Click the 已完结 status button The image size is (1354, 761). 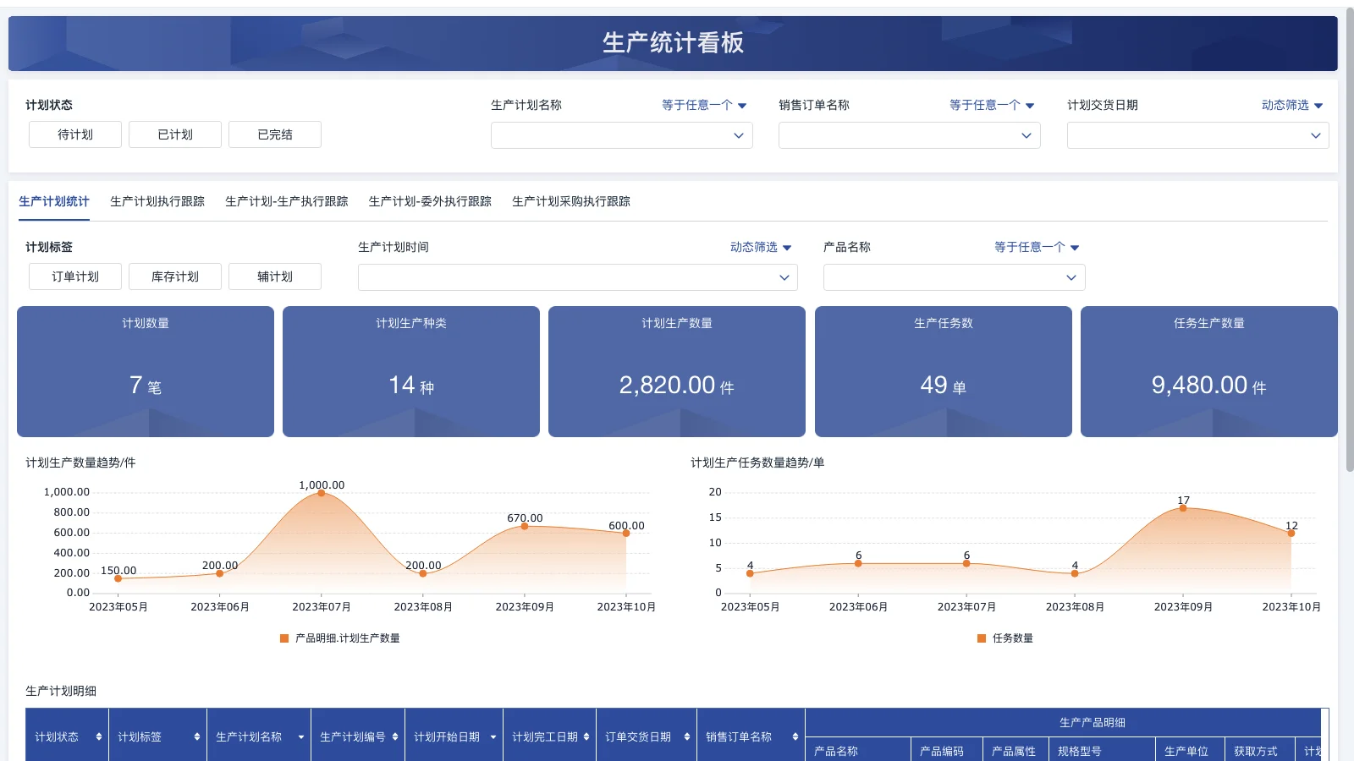point(274,134)
